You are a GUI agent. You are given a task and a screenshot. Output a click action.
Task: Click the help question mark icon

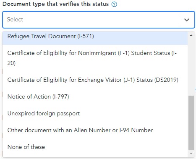coord(114,4)
